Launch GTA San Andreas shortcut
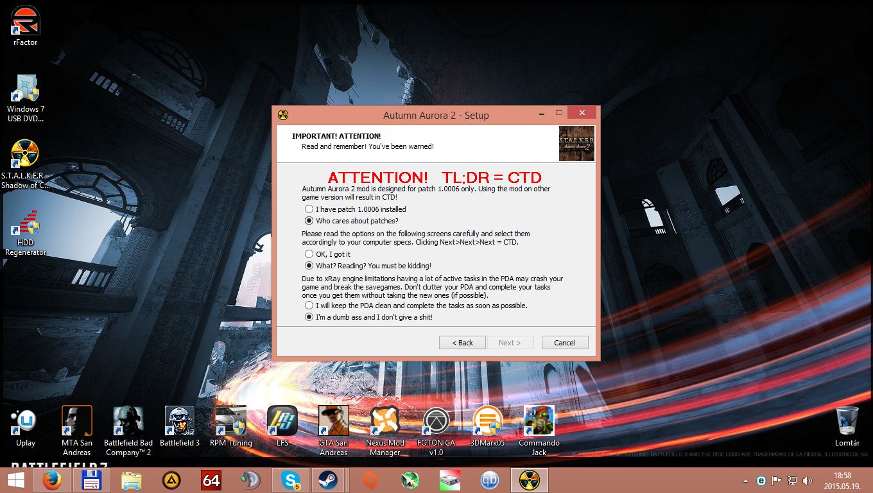The width and height of the screenshot is (873, 493). tap(334, 431)
